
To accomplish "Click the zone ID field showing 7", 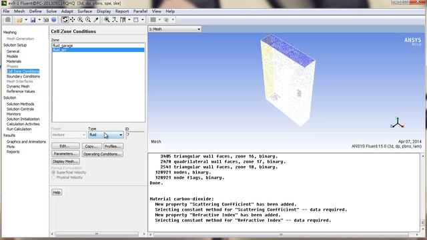I will coord(135,135).
